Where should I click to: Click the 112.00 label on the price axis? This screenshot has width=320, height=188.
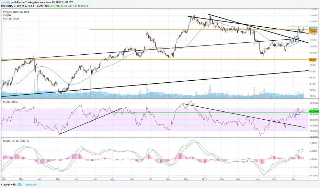[313, 40]
